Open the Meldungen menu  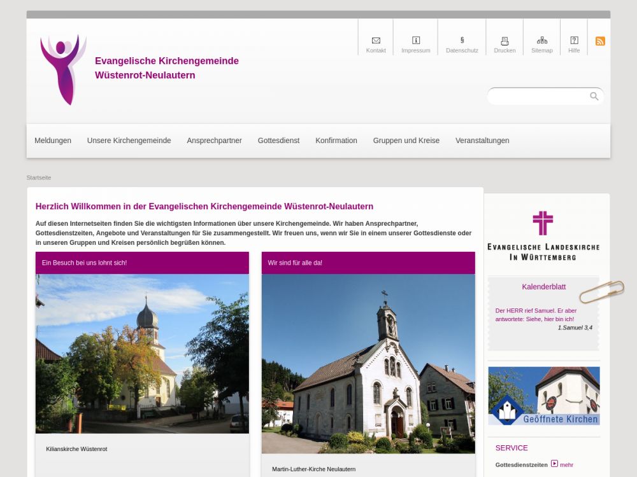(x=53, y=141)
